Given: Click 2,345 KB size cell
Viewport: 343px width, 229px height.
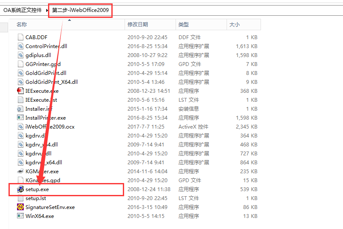Looking at the screenshot, I should (x=247, y=127).
